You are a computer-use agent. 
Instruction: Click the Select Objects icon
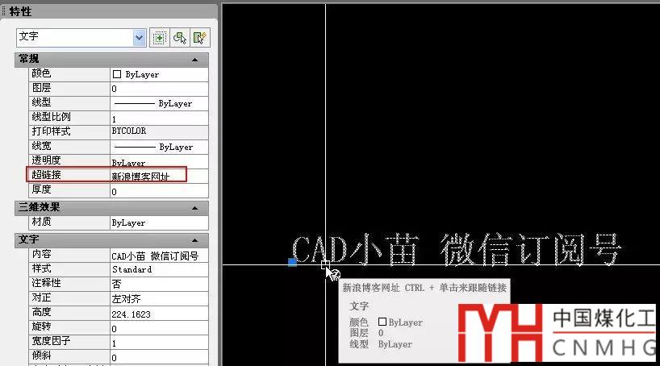click(180, 38)
